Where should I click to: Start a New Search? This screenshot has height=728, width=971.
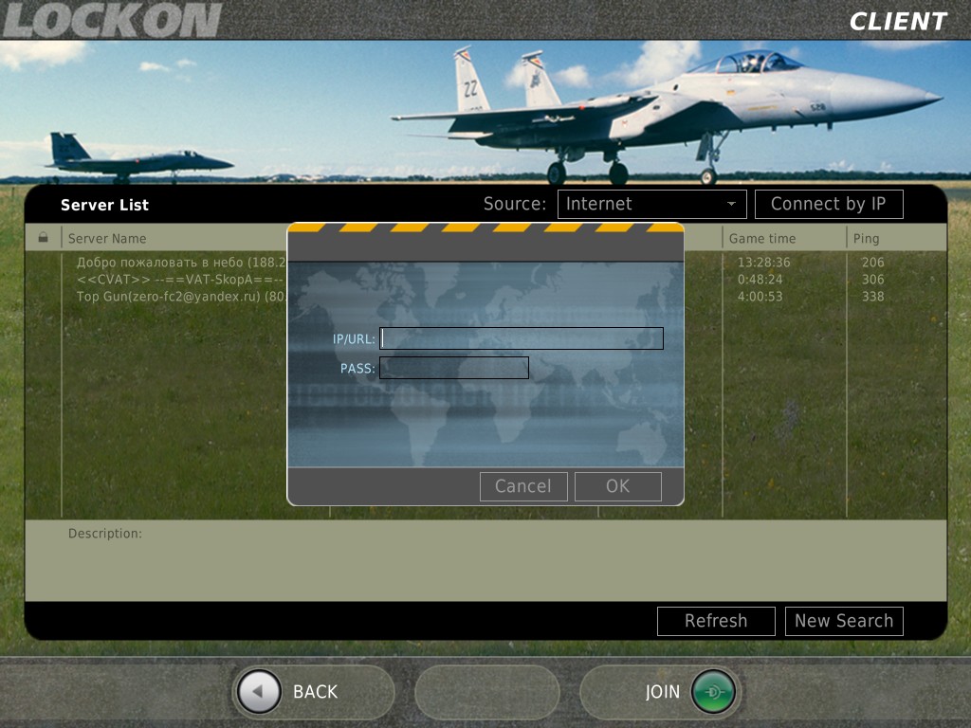(x=844, y=621)
